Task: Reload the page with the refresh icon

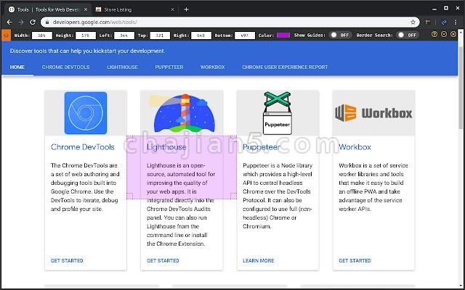Action: [x=33, y=22]
